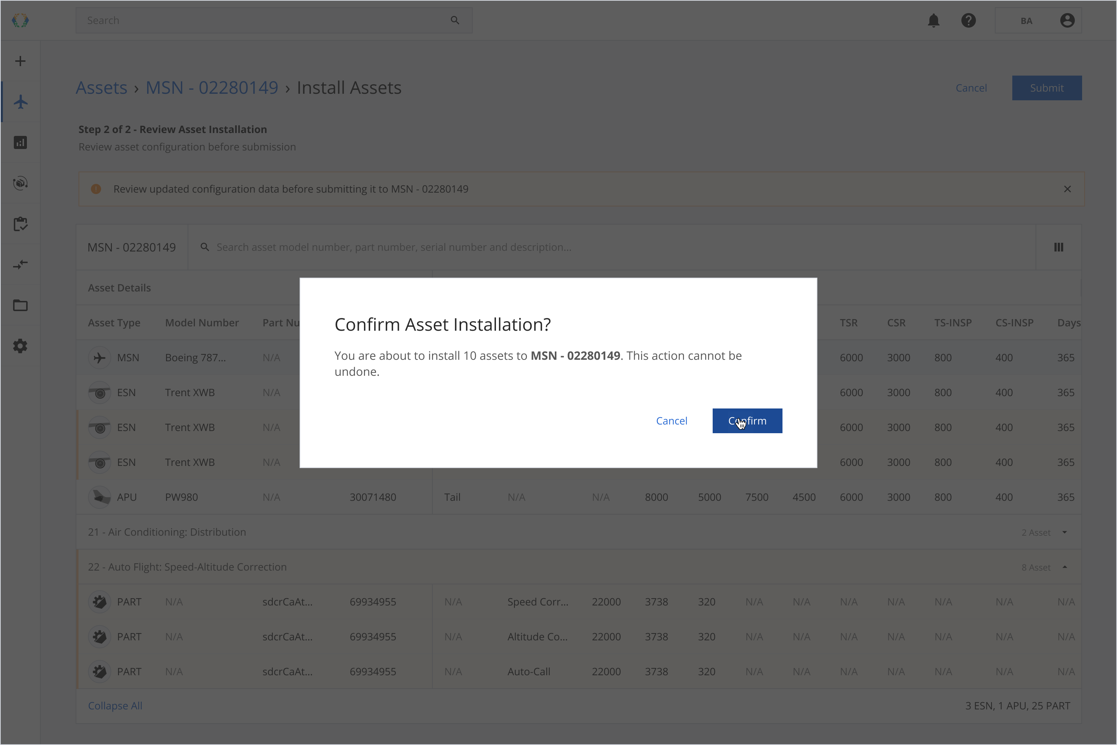Click the magnifier icon in top search bar
1117x745 pixels.
tap(455, 20)
